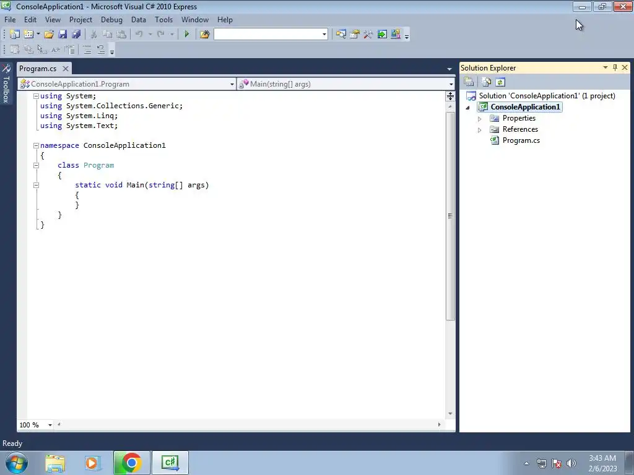The width and height of the screenshot is (634, 475).
Task: Open the standard toolbar options arrow
Action: [x=407, y=35]
